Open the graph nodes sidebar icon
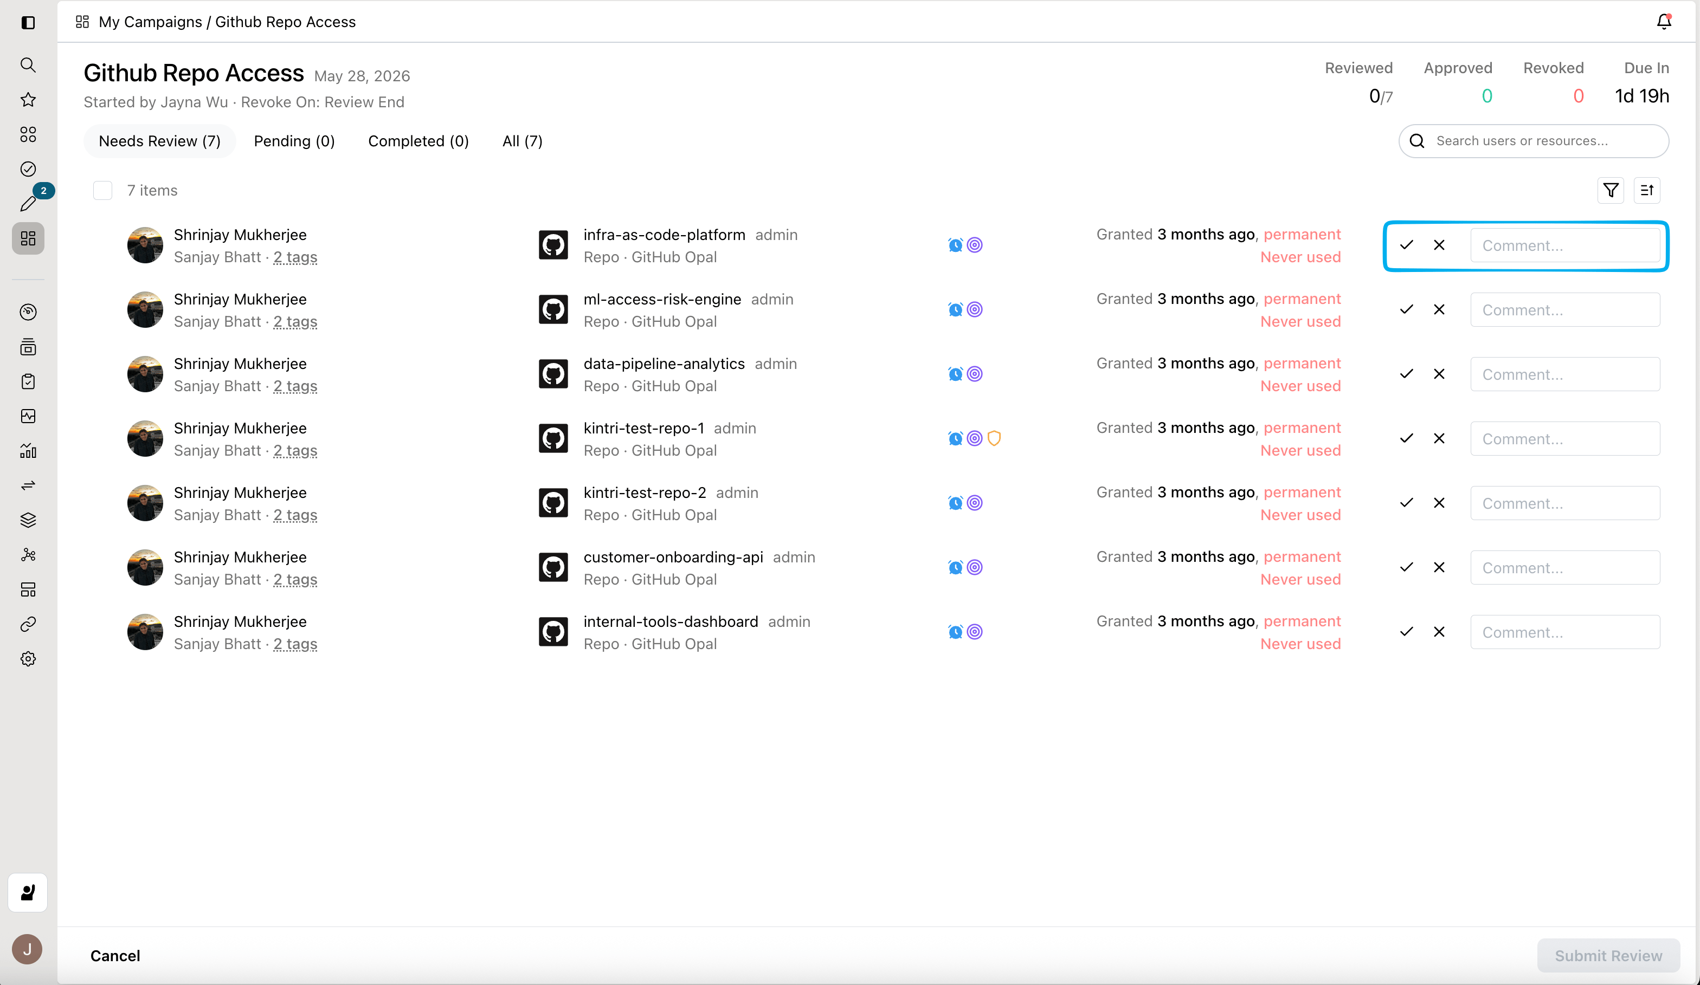Image resolution: width=1700 pixels, height=985 pixels. coord(28,554)
